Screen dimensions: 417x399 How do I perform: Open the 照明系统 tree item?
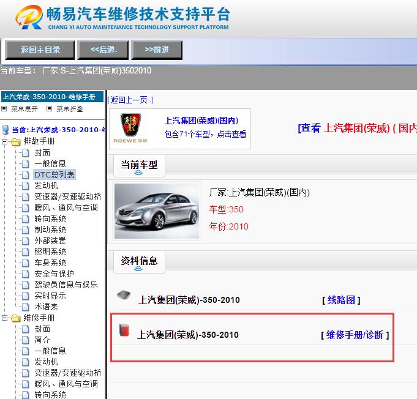tap(50, 252)
